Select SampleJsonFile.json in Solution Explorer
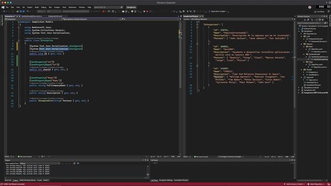 (313, 85)
